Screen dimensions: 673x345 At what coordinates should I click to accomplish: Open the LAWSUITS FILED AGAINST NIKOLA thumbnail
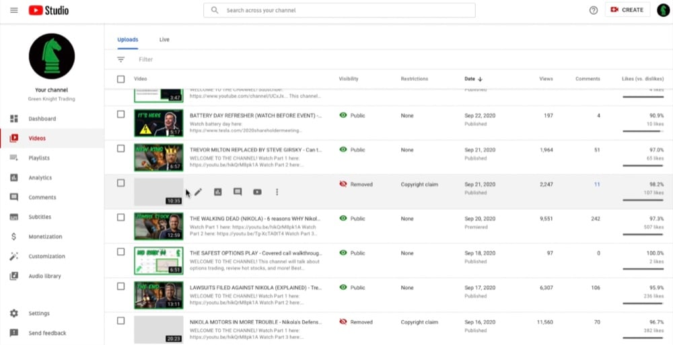158,295
